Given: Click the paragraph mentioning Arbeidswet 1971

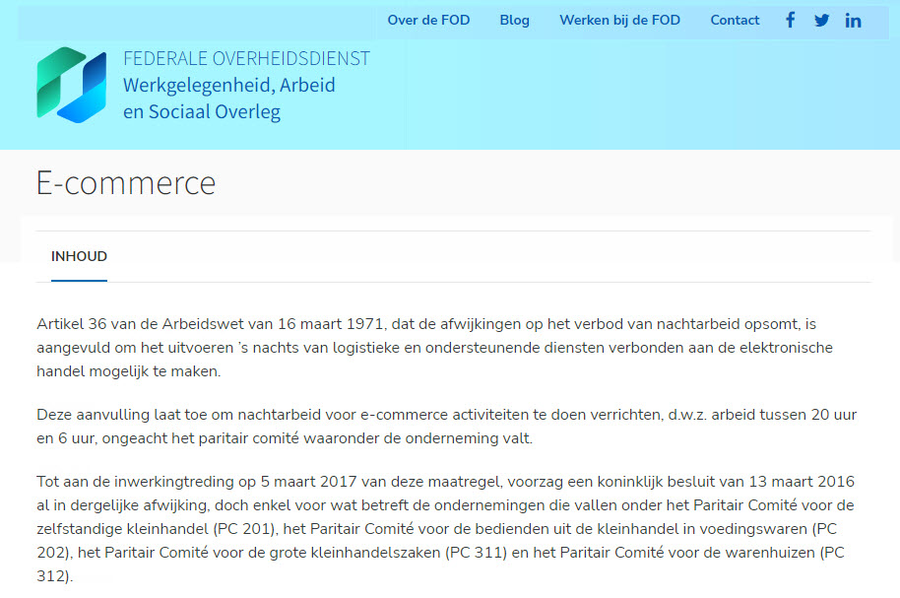Looking at the screenshot, I should pyautogui.click(x=443, y=347).
